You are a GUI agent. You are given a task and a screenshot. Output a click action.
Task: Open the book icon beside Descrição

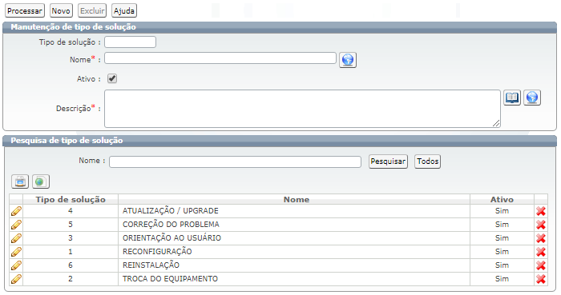(512, 98)
